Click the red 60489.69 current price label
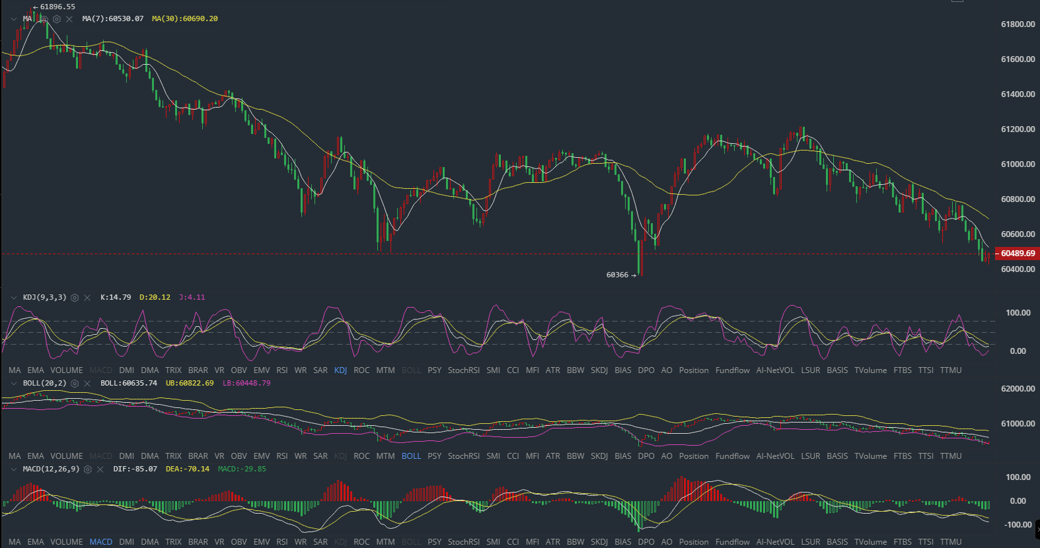The image size is (1040, 548). pyautogui.click(x=1018, y=254)
